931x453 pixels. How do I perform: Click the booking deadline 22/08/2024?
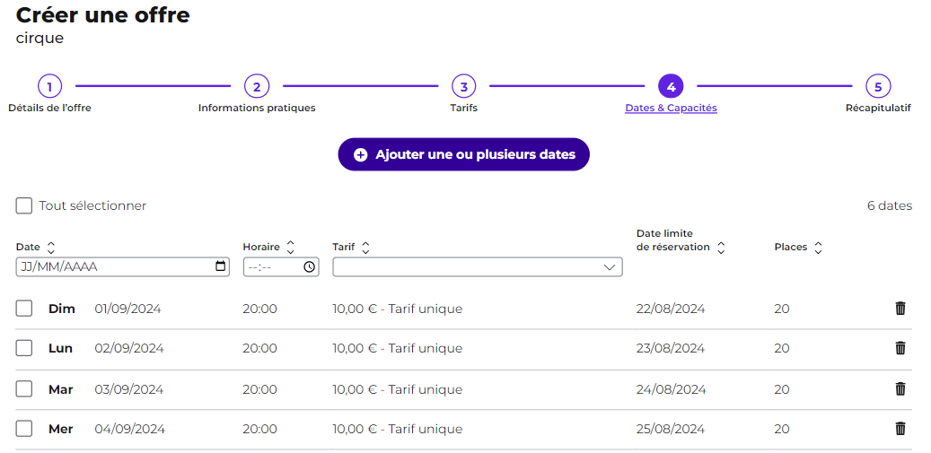[x=671, y=309]
